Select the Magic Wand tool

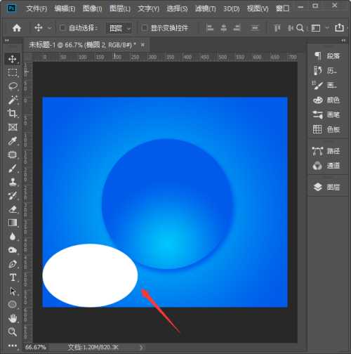point(13,100)
